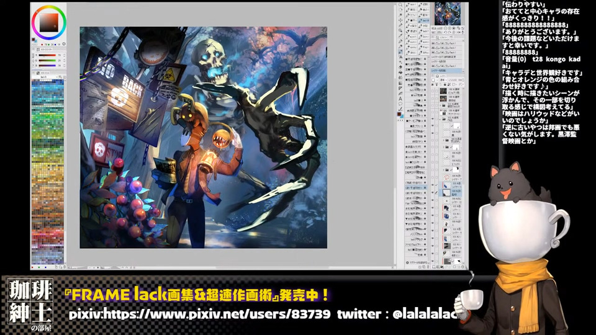The image size is (596, 335).
Task: Hide the upper highlighted layer via eye
Action: pos(433,185)
